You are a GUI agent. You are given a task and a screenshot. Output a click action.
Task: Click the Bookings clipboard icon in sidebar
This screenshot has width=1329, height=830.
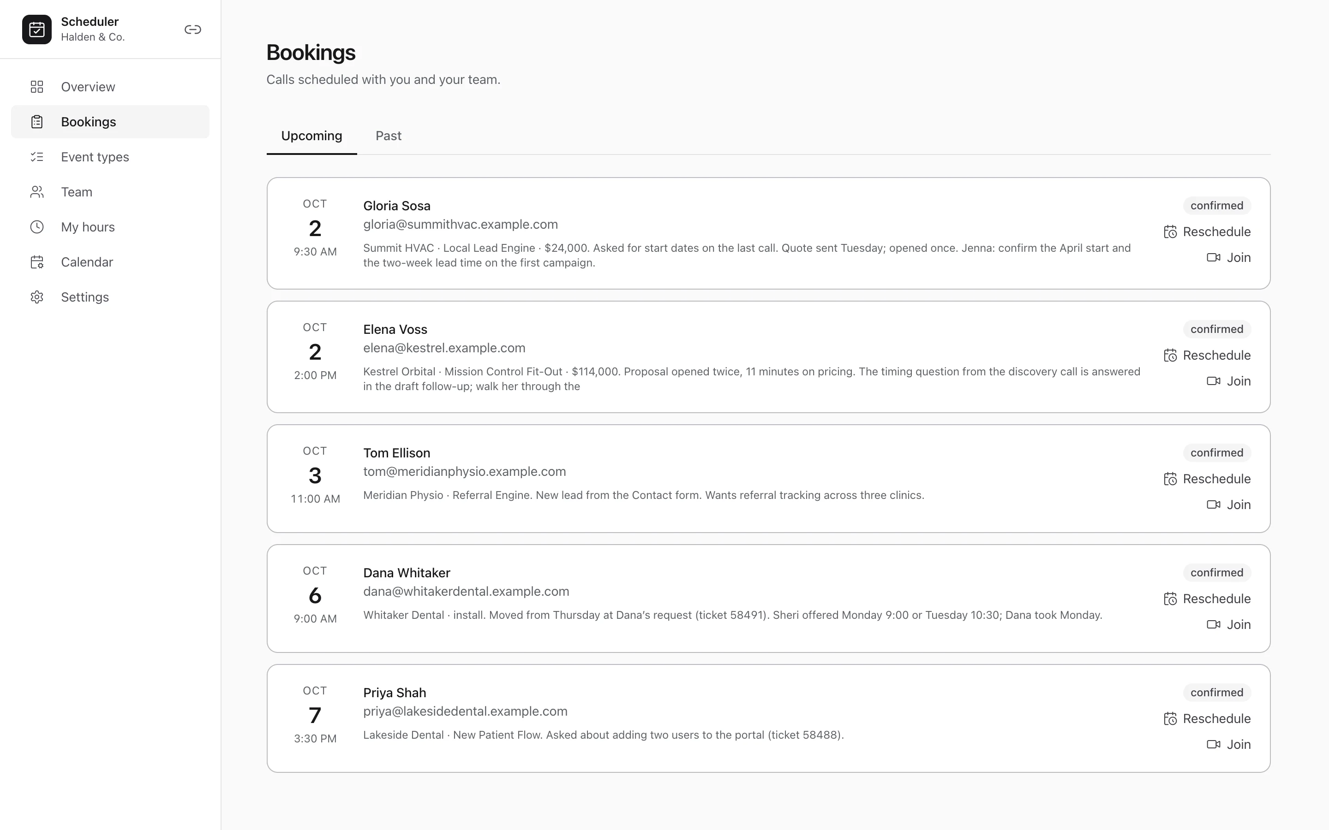point(37,122)
